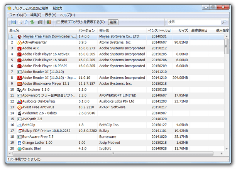Click the Adobe Flash Player 16 PPAPI icon
237x170 pixels.
click(x=20, y=66)
